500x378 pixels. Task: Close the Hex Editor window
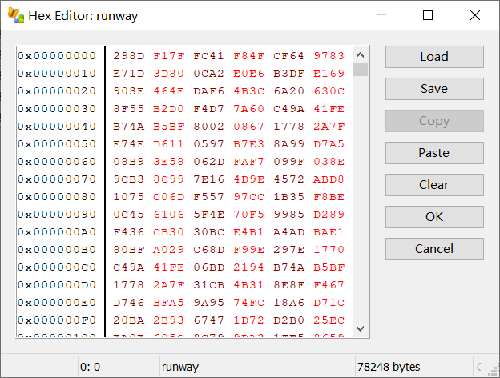coord(475,15)
